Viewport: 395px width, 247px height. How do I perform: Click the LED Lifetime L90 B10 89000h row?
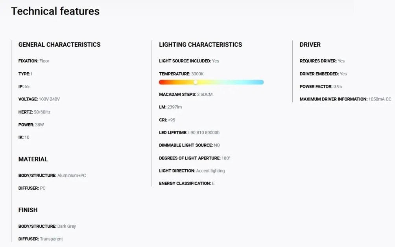click(189, 133)
